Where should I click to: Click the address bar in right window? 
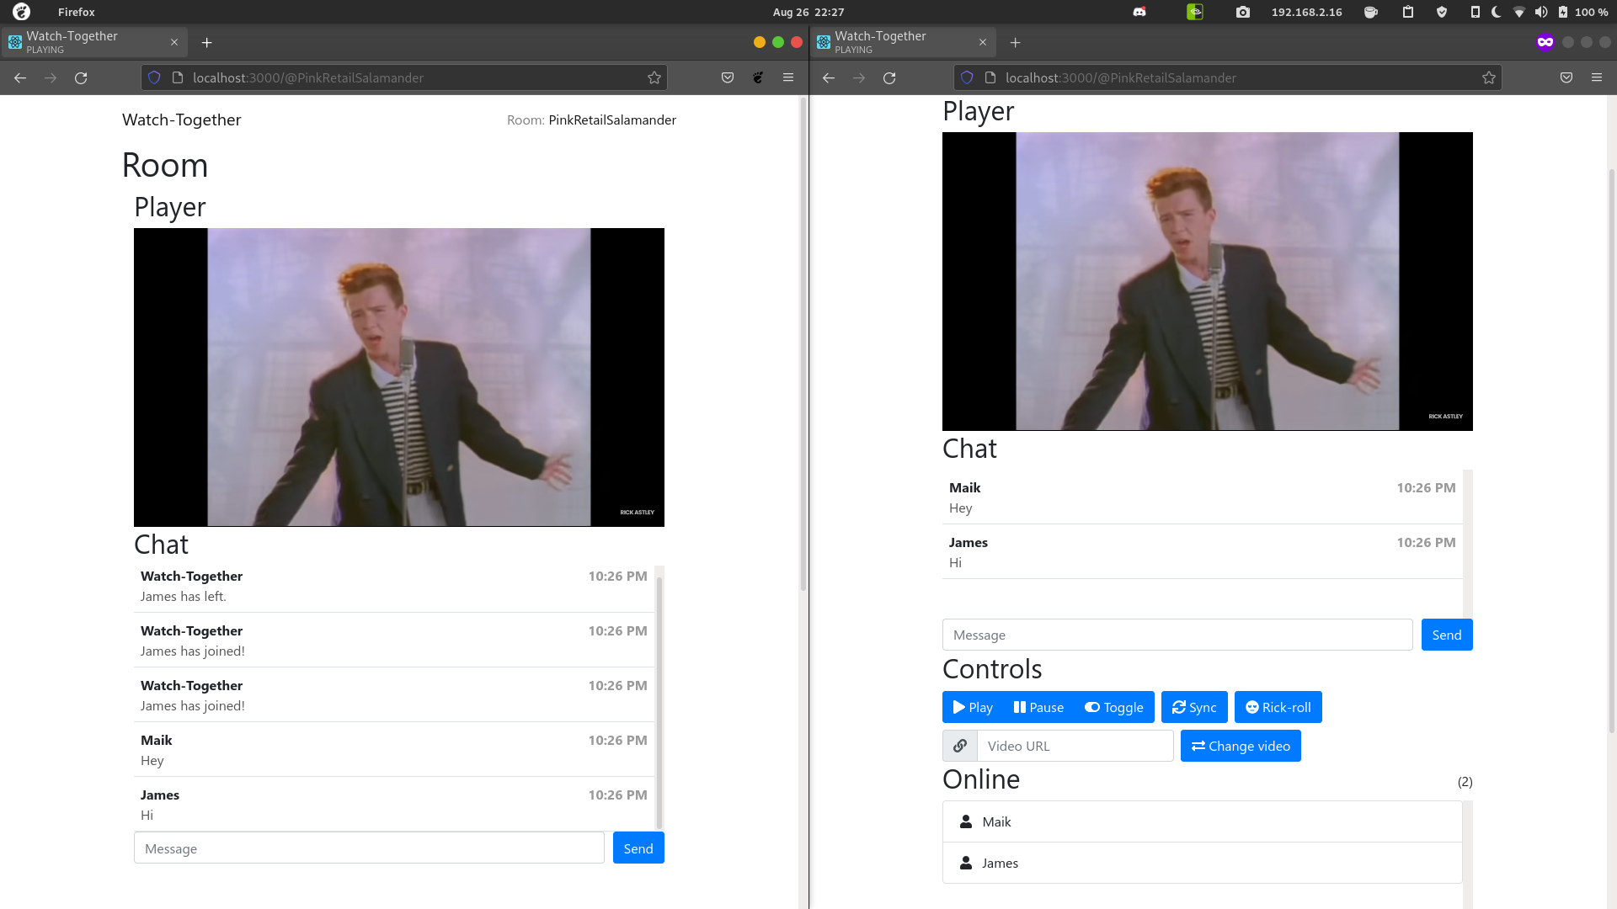[x=1228, y=78]
